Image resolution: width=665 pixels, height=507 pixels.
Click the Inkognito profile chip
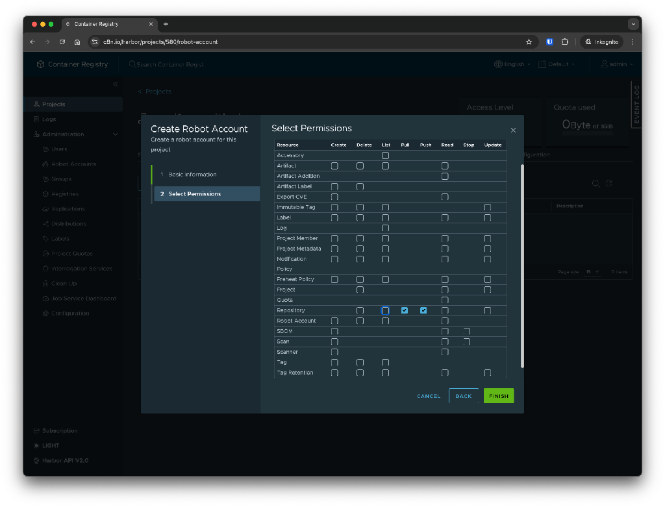coord(602,42)
